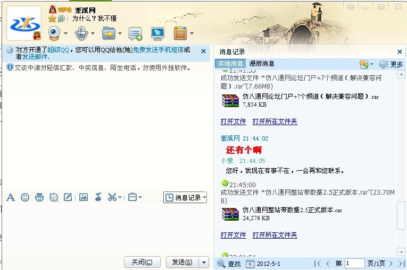Go to next history page arrow

click(x=391, y=264)
